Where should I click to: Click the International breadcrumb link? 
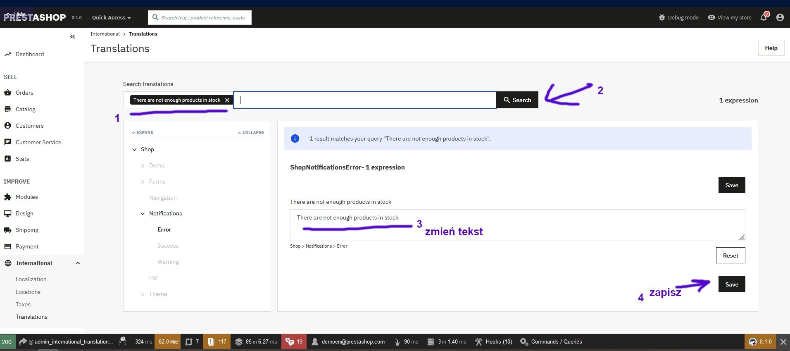tap(105, 34)
